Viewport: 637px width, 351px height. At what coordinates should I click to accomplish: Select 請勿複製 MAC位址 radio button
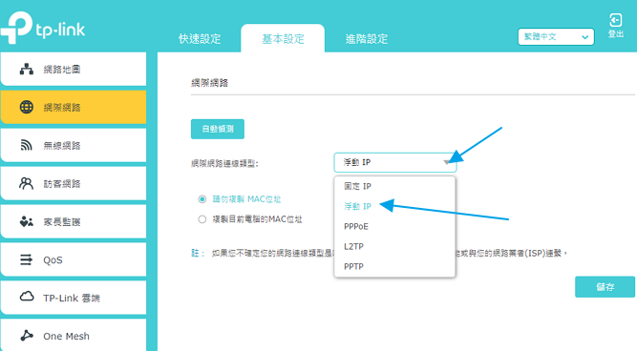click(202, 199)
